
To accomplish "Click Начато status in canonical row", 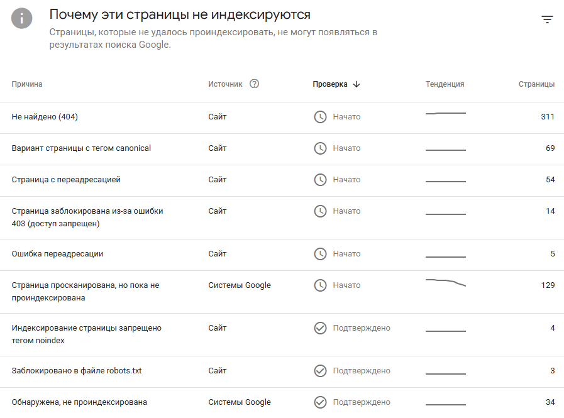I will point(346,148).
